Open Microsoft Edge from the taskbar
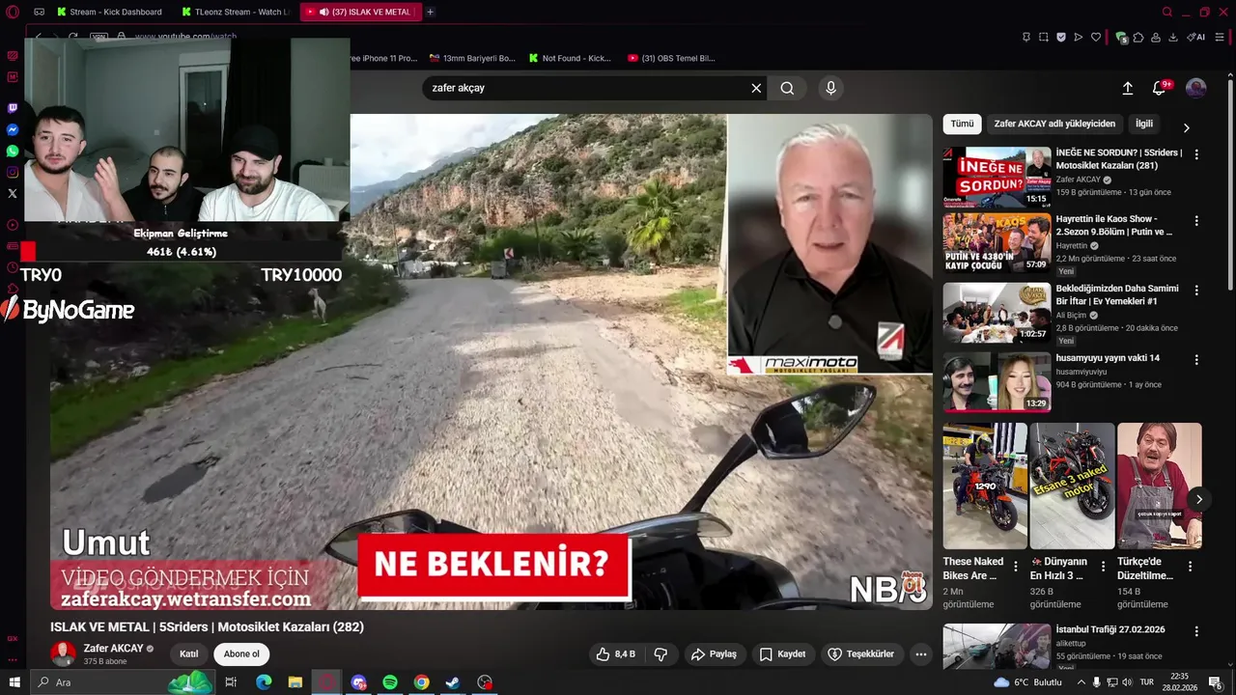Image resolution: width=1236 pixels, height=695 pixels. [x=264, y=682]
